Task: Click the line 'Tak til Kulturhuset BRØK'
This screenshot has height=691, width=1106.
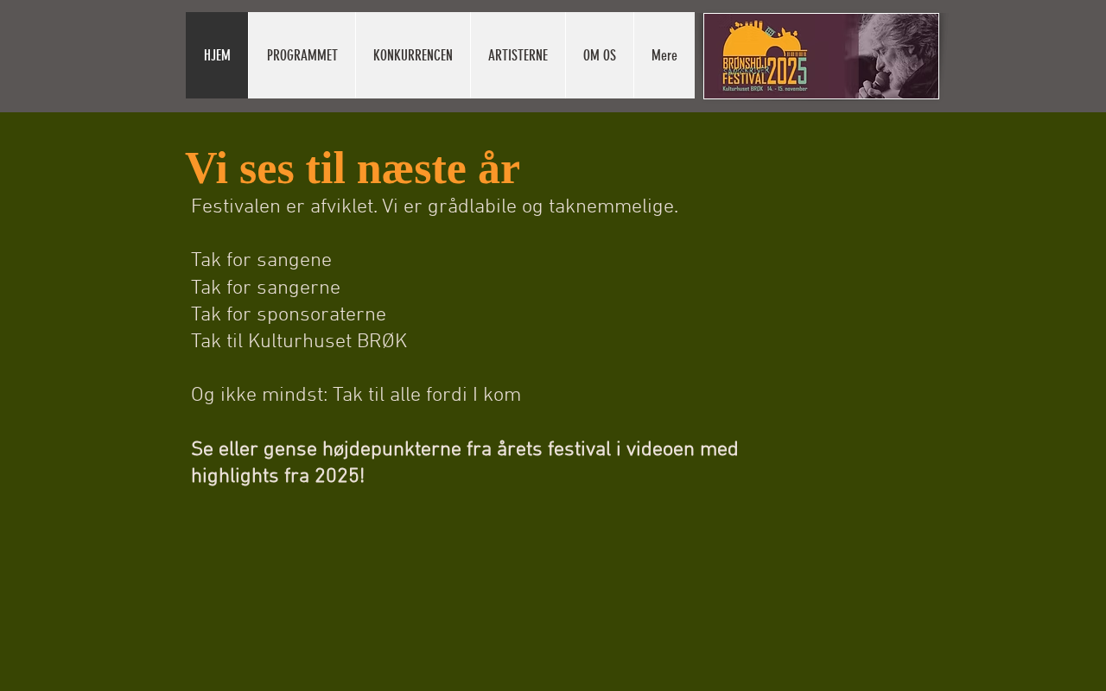Action: click(299, 342)
